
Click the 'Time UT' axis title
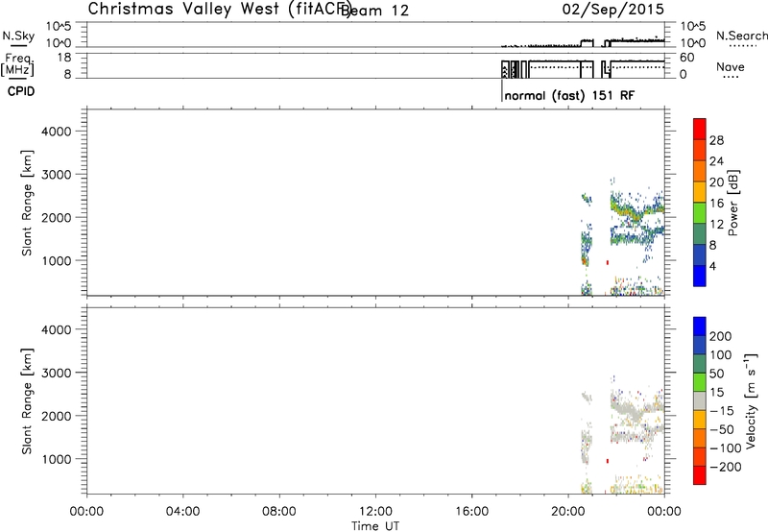375,526
